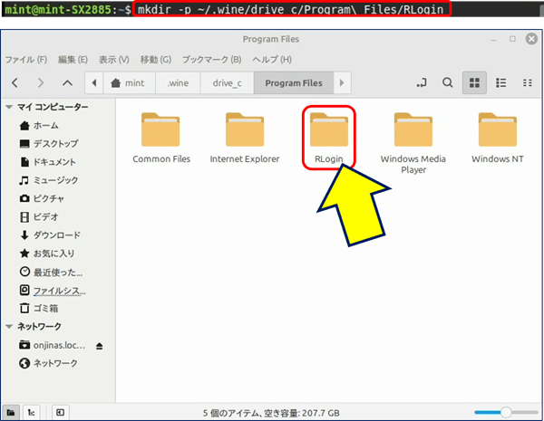The height and width of the screenshot is (421, 544).
Task: Open the Common Files folder
Action: 161,138
